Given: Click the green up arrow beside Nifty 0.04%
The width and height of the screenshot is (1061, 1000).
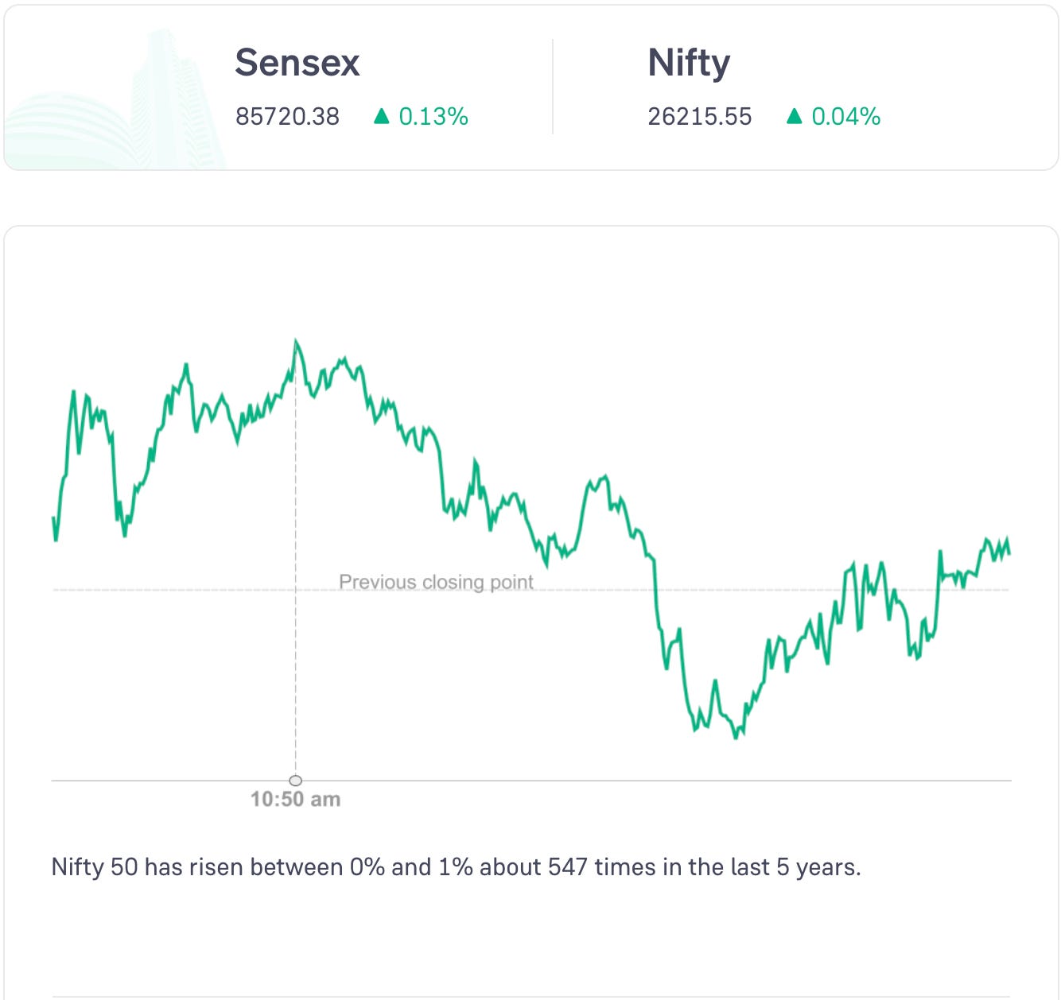Looking at the screenshot, I should (794, 117).
